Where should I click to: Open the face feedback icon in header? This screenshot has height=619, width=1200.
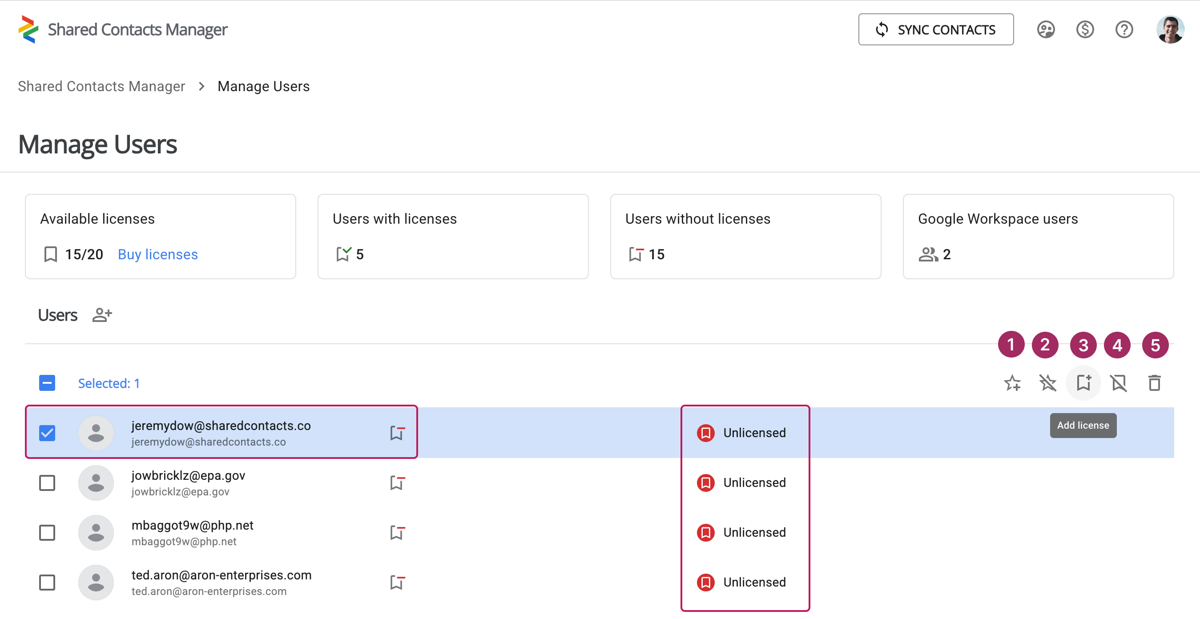(x=1045, y=29)
